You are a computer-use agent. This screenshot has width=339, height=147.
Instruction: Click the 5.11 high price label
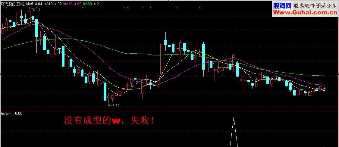click(36, 10)
